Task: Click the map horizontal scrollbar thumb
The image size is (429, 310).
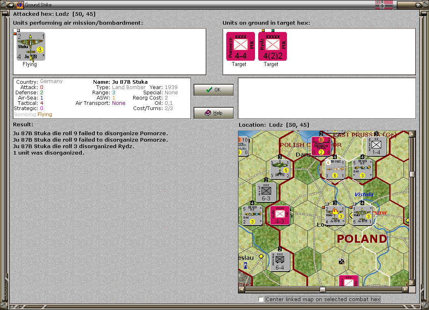Action: (x=323, y=289)
